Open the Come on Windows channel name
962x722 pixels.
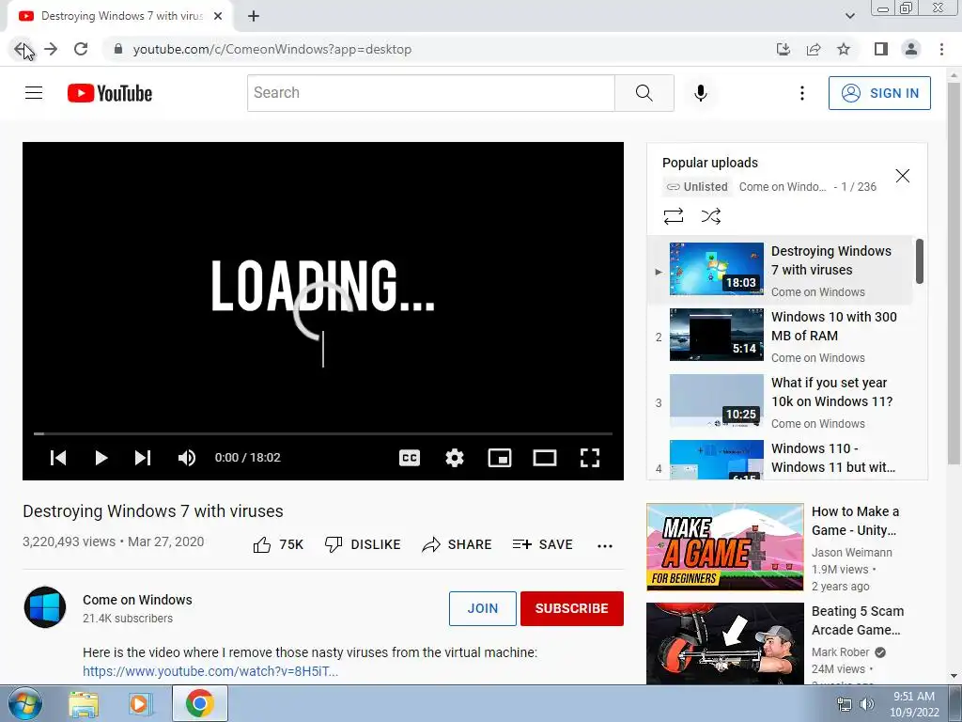coord(137,600)
